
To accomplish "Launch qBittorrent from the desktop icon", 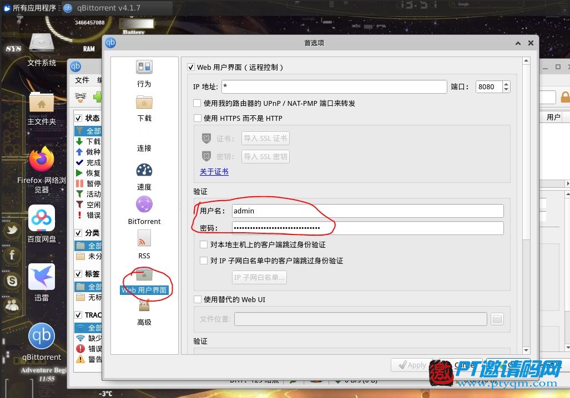I will (42, 342).
